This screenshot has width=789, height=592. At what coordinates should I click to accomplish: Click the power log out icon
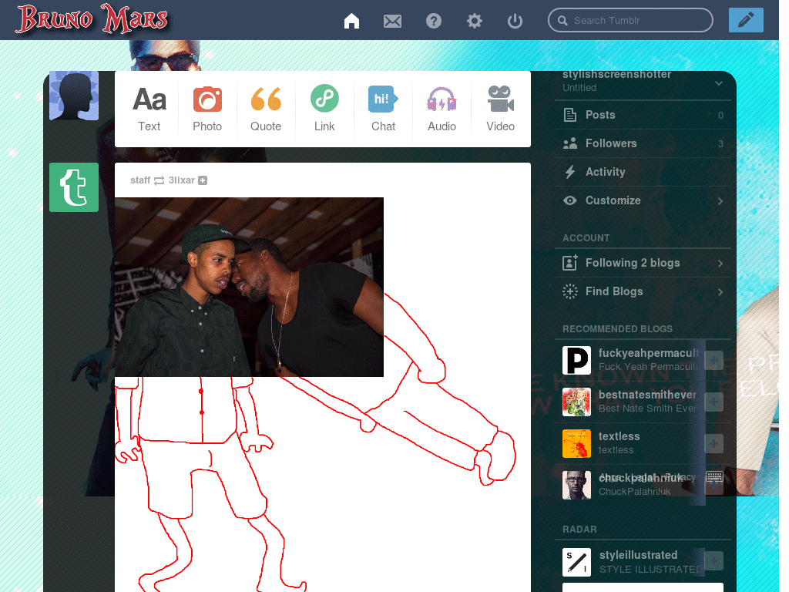point(515,21)
